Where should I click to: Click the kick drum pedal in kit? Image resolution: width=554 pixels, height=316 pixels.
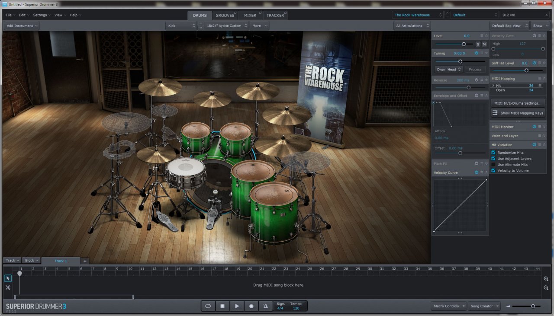[212, 212]
